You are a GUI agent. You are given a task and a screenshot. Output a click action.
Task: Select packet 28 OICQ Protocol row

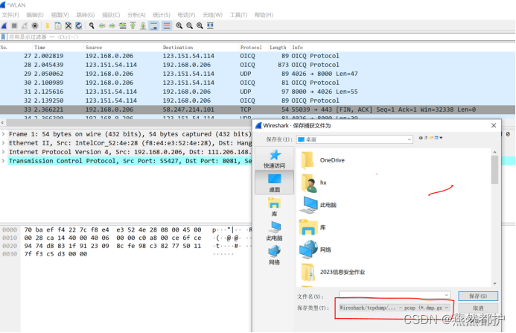tap(258, 65)
